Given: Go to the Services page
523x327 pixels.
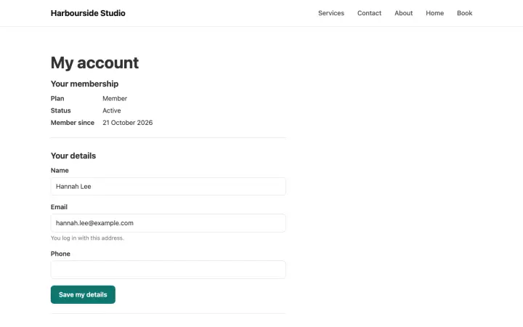Looking at the screenshot, I should point(331,13).
